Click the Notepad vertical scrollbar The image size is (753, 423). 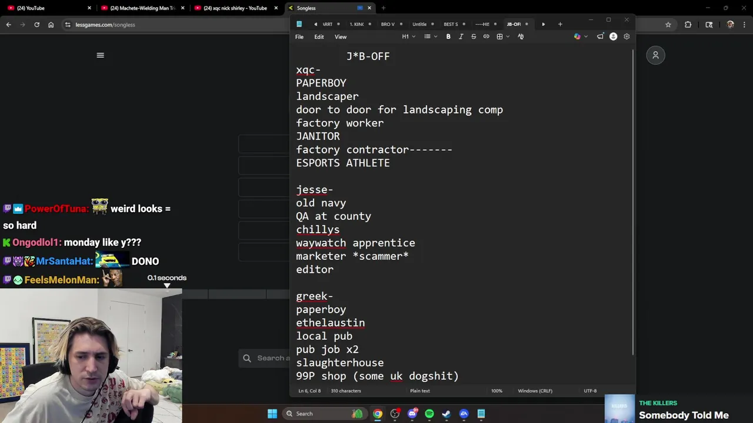pyautogui.click(x=633, y=203)
